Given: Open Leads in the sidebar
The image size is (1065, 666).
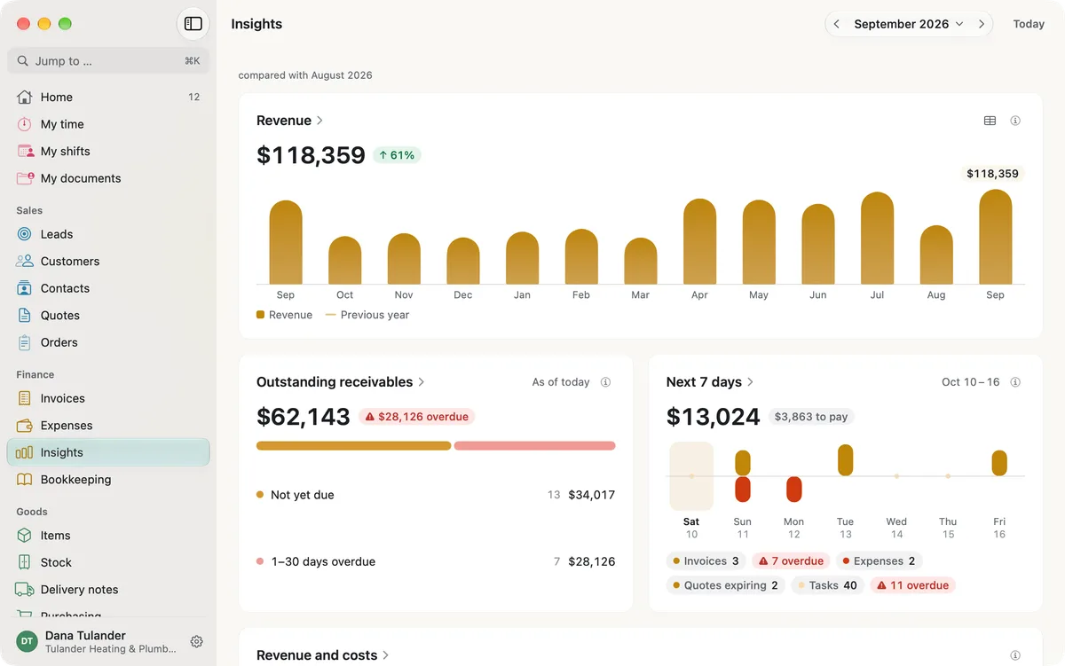Looking at the screenshot, I should (x=108, y=234).
